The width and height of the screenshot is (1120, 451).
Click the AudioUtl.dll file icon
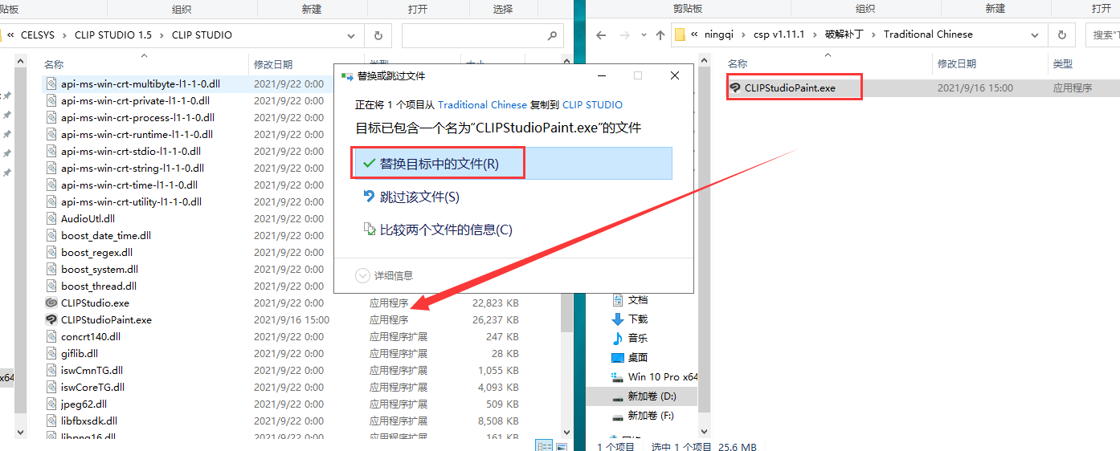51,218
